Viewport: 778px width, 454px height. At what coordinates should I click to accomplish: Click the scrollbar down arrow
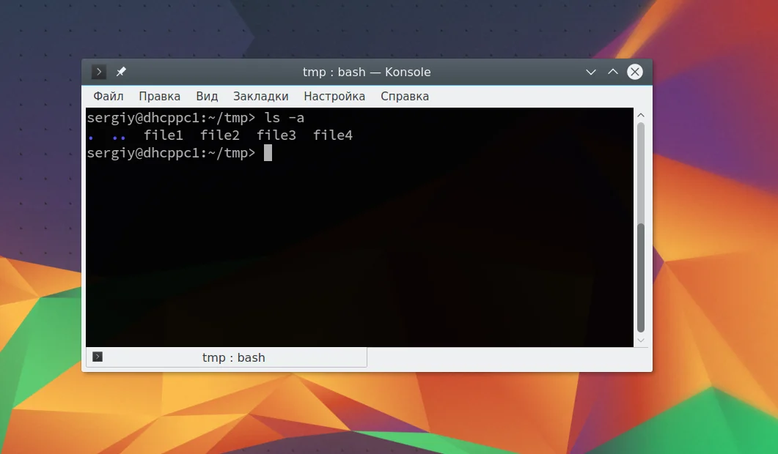tap(641, 340)
